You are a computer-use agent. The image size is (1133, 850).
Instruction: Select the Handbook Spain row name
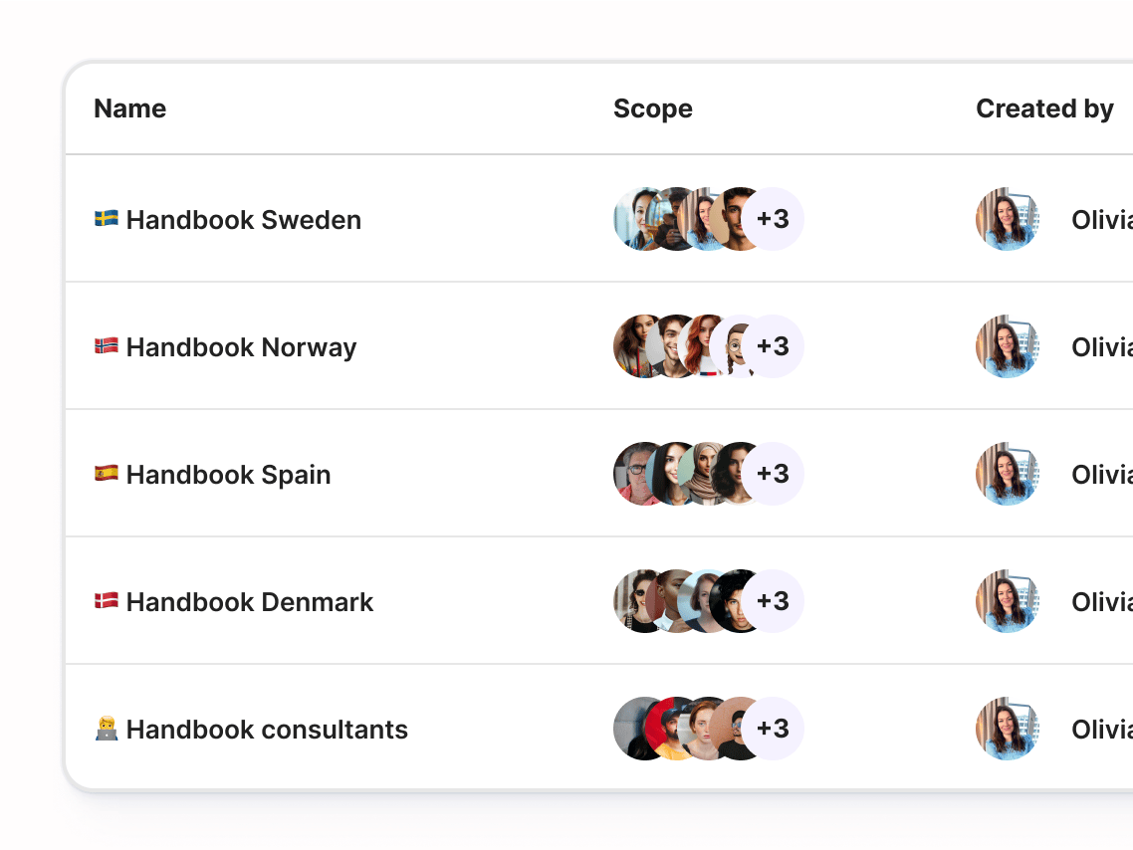pos(228,475)
